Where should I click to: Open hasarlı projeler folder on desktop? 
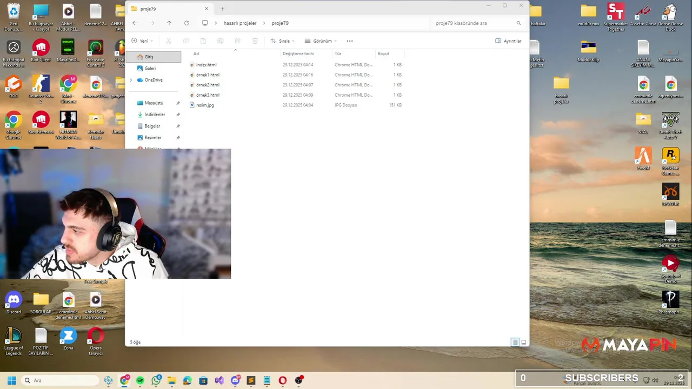[x=561, y=90]
